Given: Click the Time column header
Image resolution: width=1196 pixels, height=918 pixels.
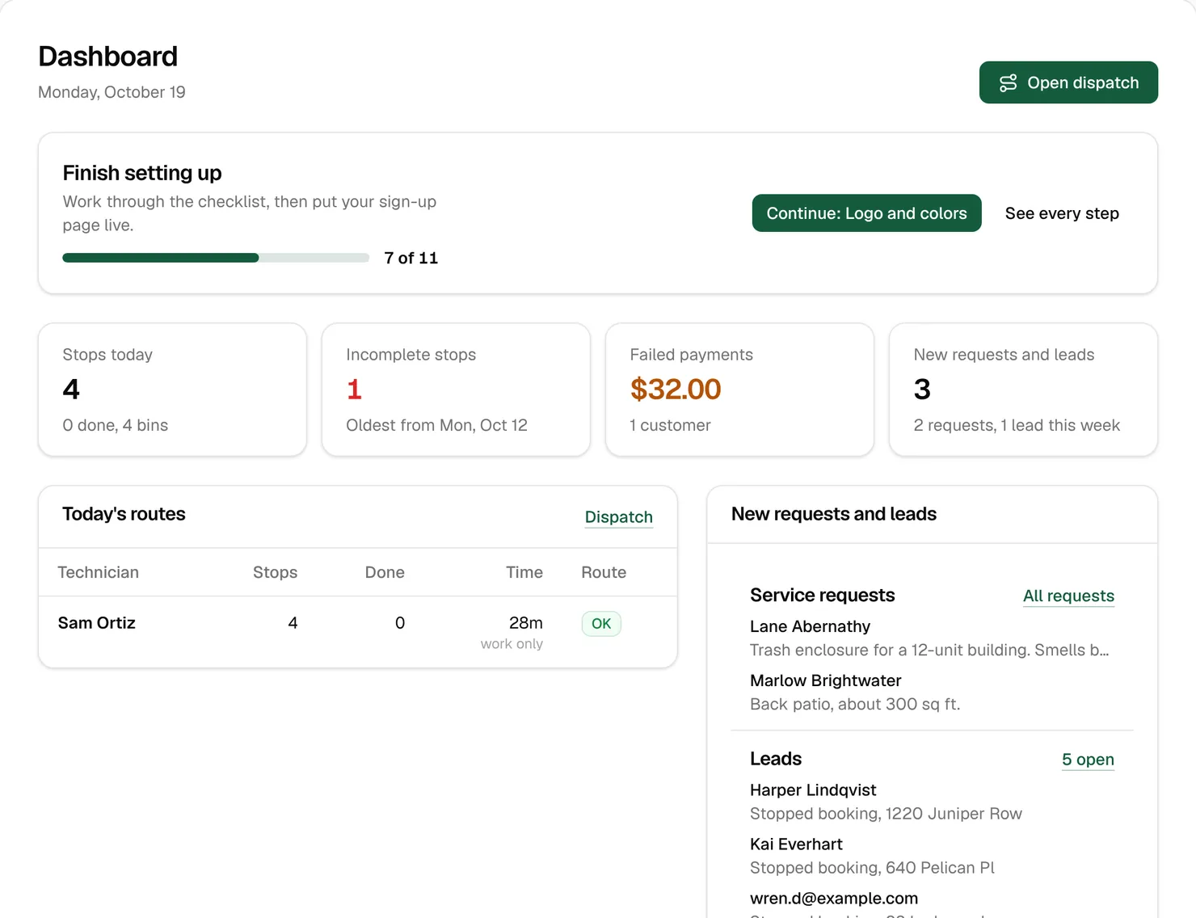Looking at the screenshot, I should 524,572.
